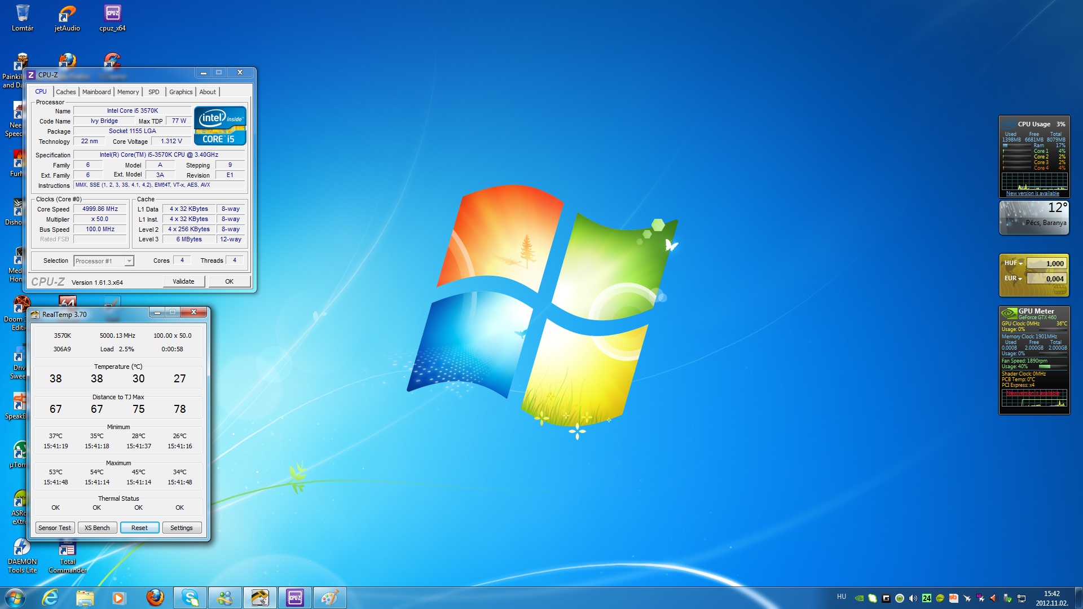Open Internet Explorer from the taskbar
Screen dimensions: 1083x609
[x=50, y=598]
